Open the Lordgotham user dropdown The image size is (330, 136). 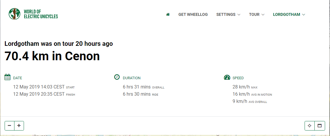point(289,14)
